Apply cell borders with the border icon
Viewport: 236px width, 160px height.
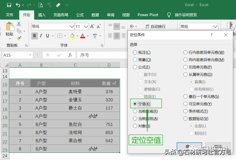click(x=60, y=36)
